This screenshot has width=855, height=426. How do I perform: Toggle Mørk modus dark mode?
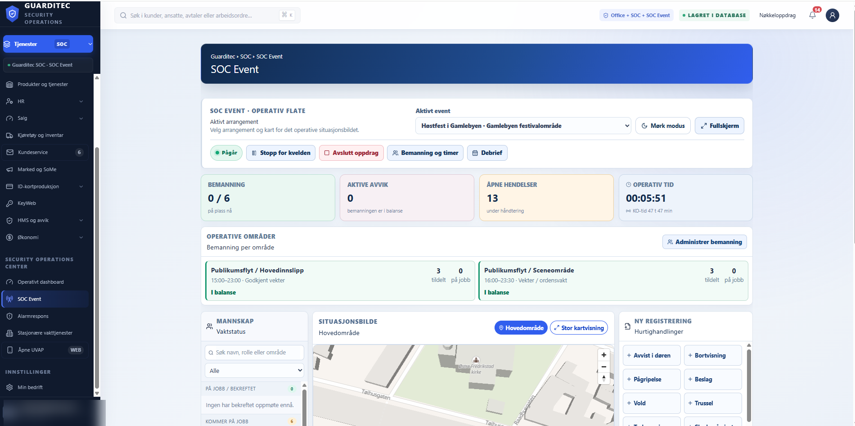[663, 126]
